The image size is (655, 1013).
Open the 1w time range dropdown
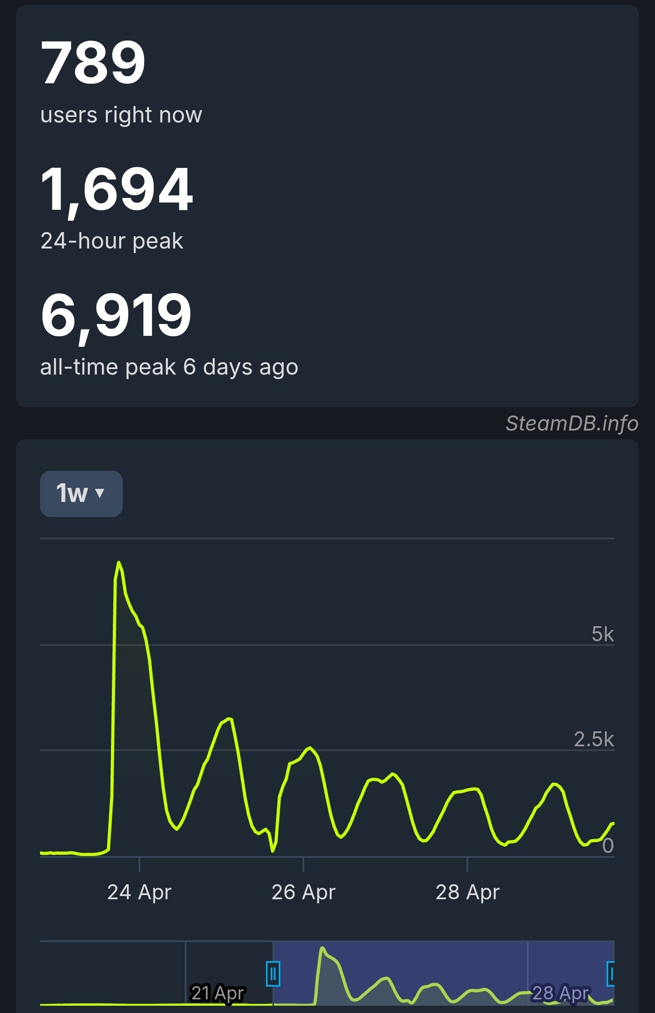click(x=81, y=493)
